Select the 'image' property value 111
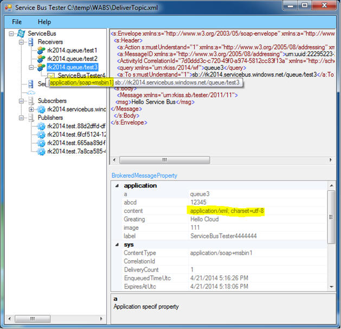This screenshot has height=329, width=341. coord(195,228)
